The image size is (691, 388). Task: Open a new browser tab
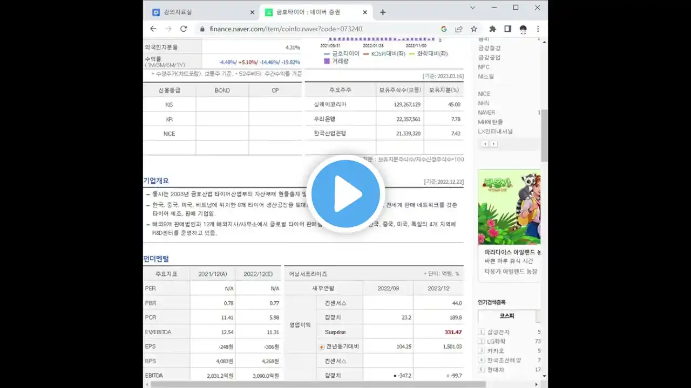point(383,12)
